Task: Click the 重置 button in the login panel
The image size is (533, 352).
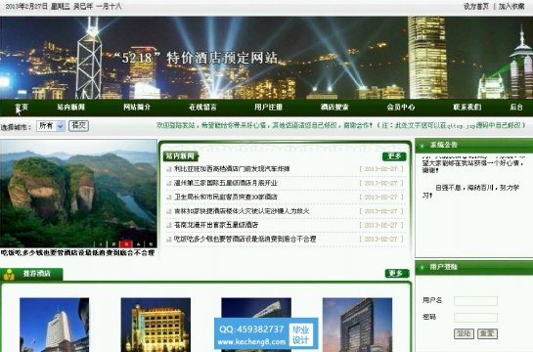Action: click(487, 333)
